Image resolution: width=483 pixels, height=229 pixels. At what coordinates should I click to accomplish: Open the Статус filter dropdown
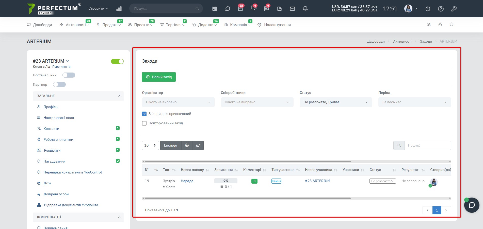pos(336,102)
